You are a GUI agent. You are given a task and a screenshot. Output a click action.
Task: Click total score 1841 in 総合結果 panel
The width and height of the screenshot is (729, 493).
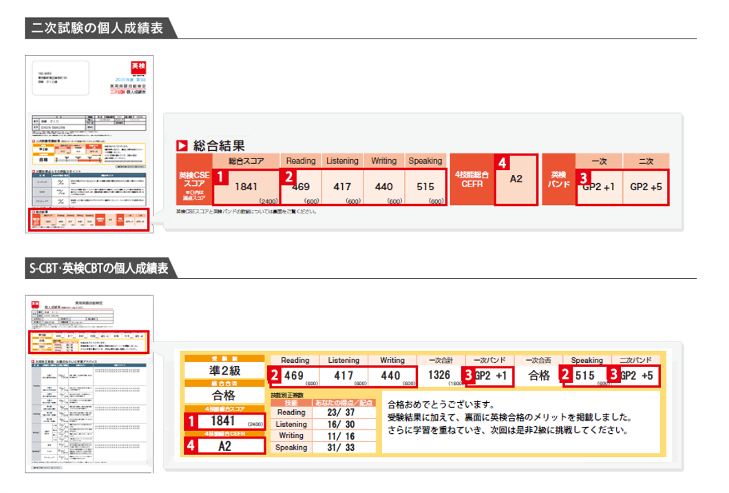tap(246, 187)
